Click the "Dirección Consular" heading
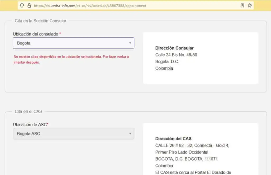Image resolution: width=271 pixels, height=175 pixels. 174,48
